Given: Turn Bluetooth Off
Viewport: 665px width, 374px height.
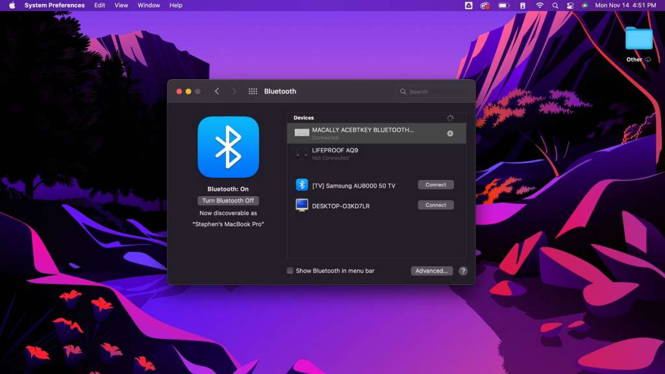Looking at the screenshot, I should [x=229, y=200].
